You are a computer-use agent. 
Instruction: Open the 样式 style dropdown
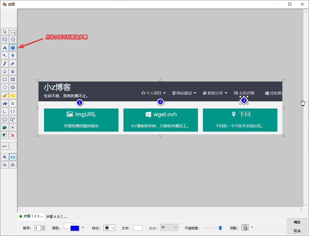109,228
